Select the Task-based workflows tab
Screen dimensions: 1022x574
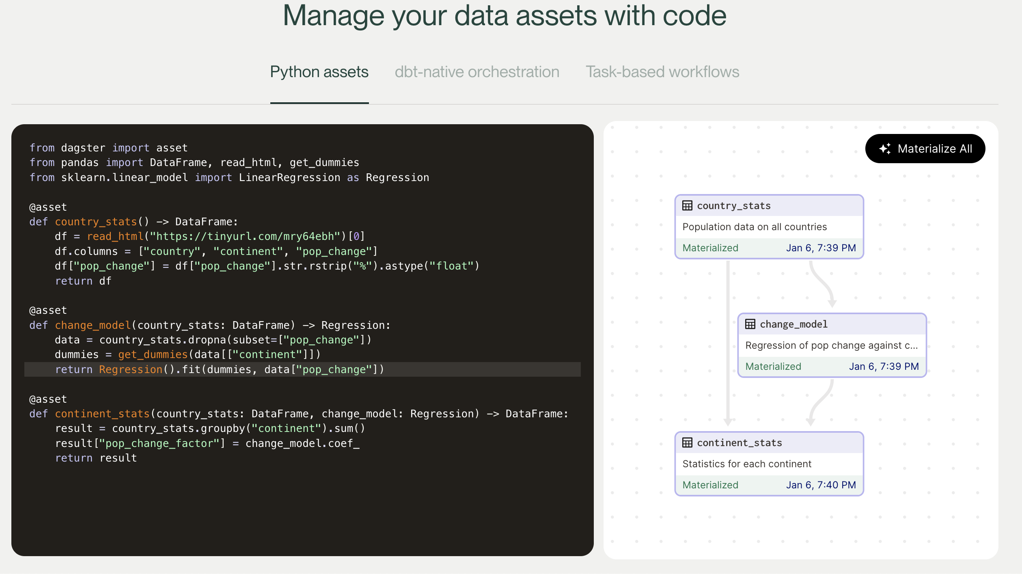tap(663, 70)
